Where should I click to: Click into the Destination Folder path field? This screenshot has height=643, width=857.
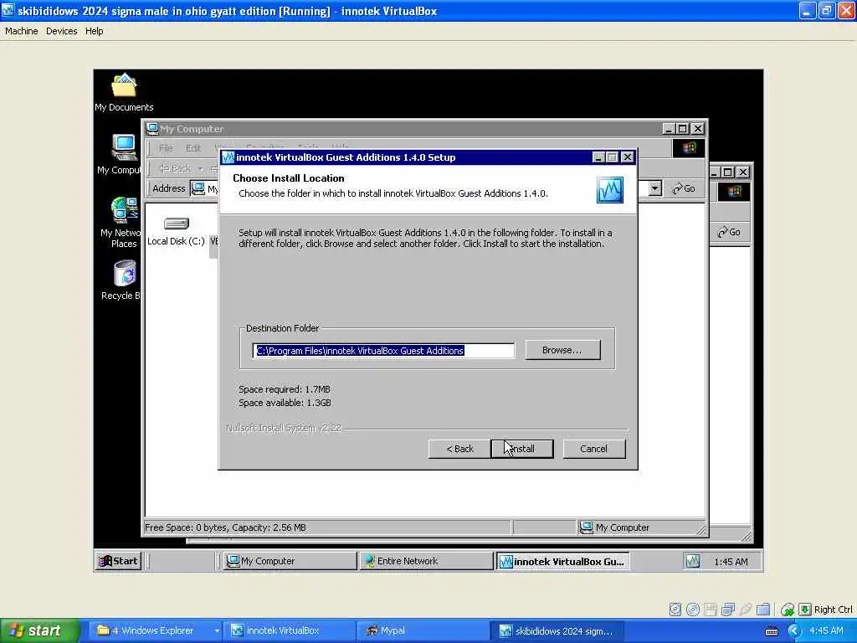(x=383, y=351)
